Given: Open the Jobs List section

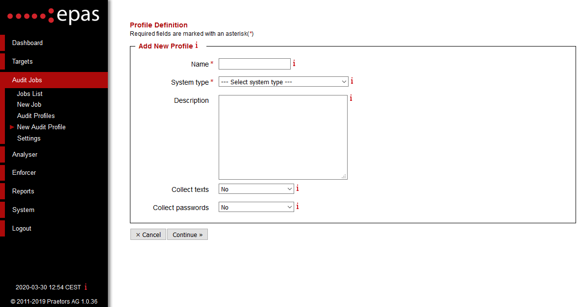Looking at the screenshot, I should coord(29,93).
